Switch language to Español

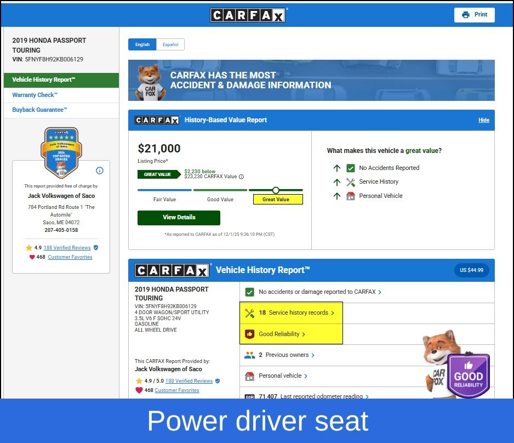(170, 44)
